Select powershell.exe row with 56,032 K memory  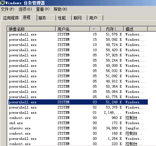[x=78, y=71]
